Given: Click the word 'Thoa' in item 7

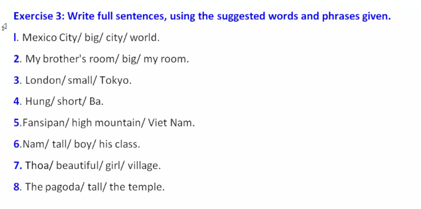Looking at the screenshot, I should [x=37, y=165].
